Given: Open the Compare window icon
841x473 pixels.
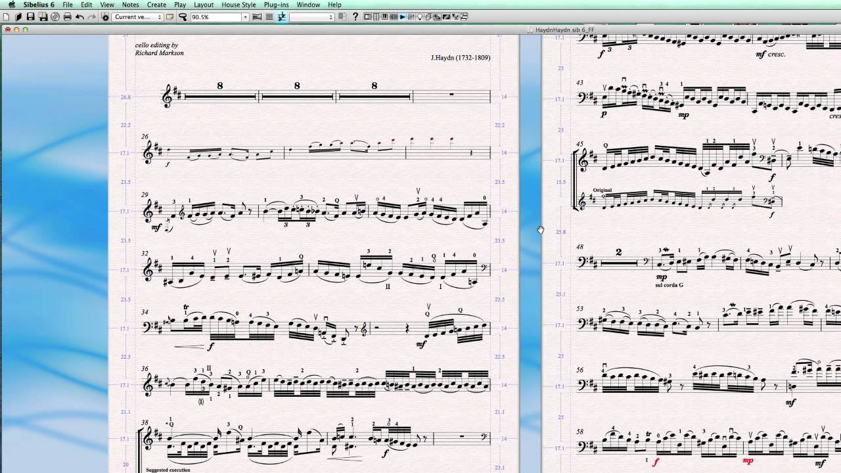Looking at the screenshot, I should pyautogui.click(x=437, y=17).
